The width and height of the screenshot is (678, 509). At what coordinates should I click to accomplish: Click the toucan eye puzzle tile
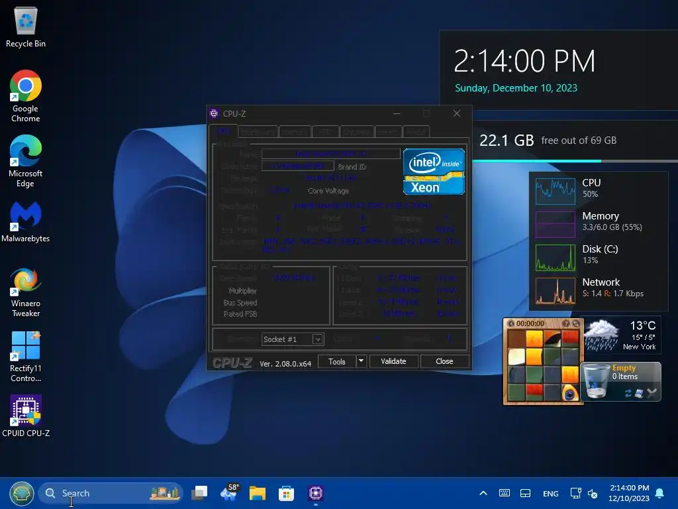(x=570, y=392)
